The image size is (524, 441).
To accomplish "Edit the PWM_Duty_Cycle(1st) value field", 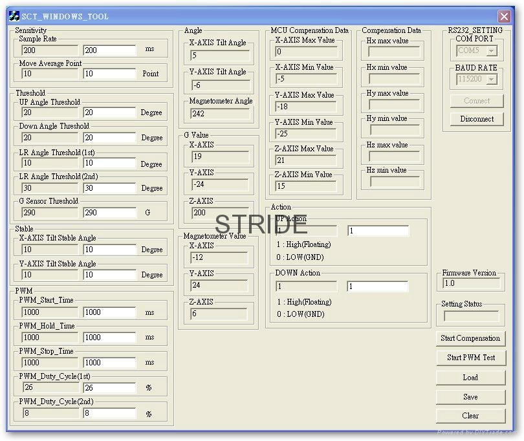I will 109,388.
